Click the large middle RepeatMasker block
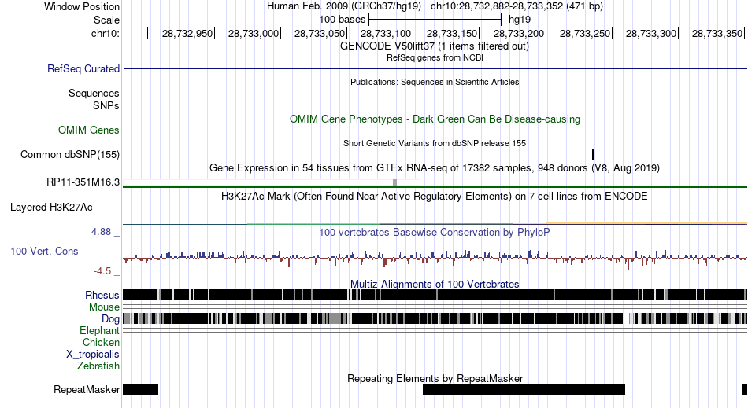Viewport: 748px width, 408px height. point(524,389)
